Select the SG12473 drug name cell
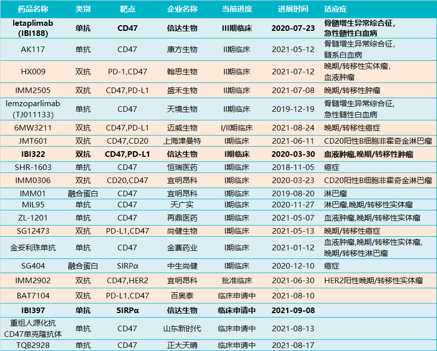 (x=33, y=231)
